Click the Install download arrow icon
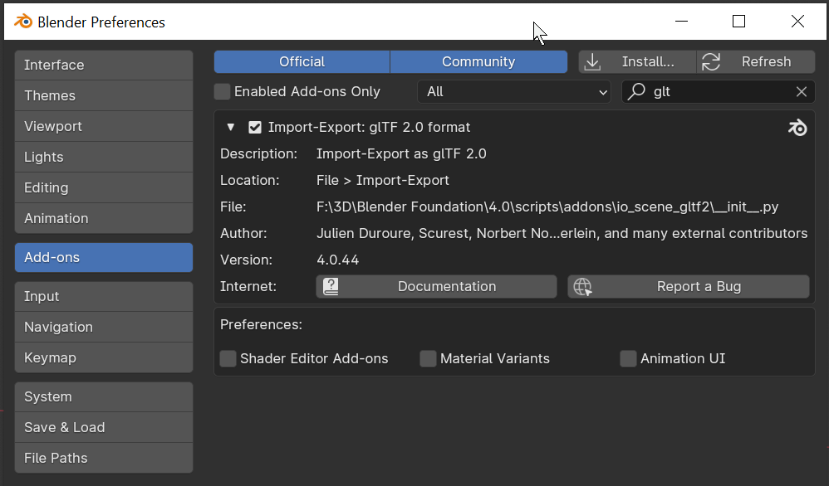This screenshot has height=486, width=829. point(592,61)
